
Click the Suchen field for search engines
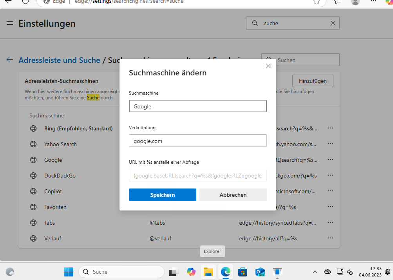[x=300, y=60]
